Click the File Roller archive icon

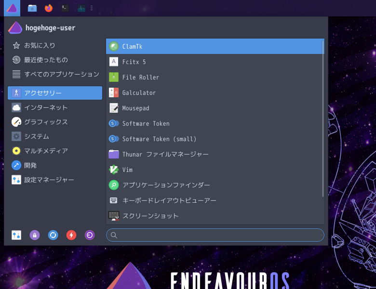[114, 77]
